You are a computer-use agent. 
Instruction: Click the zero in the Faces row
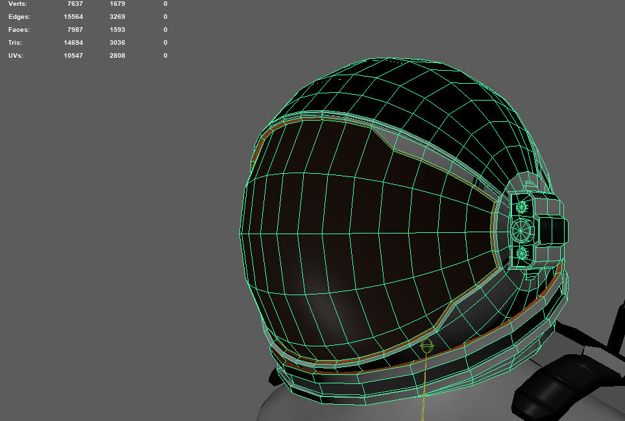[x=165, y=29]
